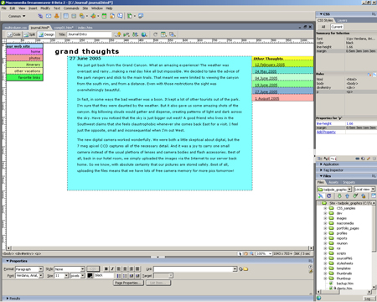Click the Add Property link
The width and height of the screenshot is (377, 302).
(x=326, y=132)
